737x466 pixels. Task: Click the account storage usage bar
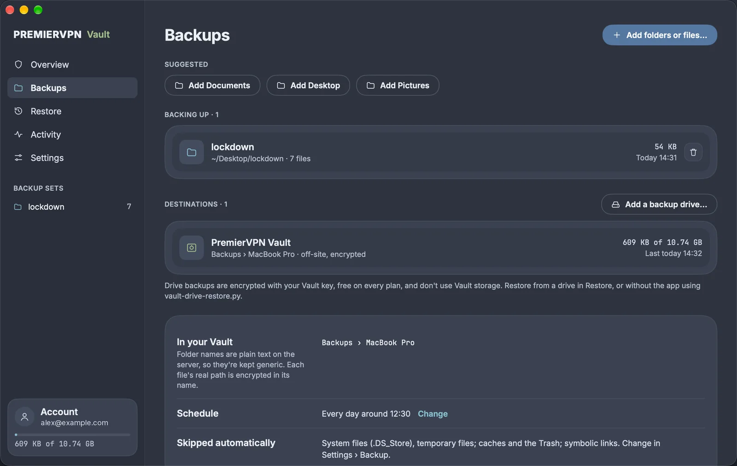[x=72, y=435]
